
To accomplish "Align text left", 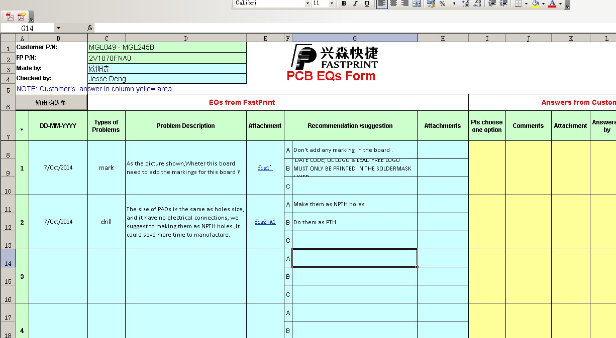I will click(x=382, y=4).
